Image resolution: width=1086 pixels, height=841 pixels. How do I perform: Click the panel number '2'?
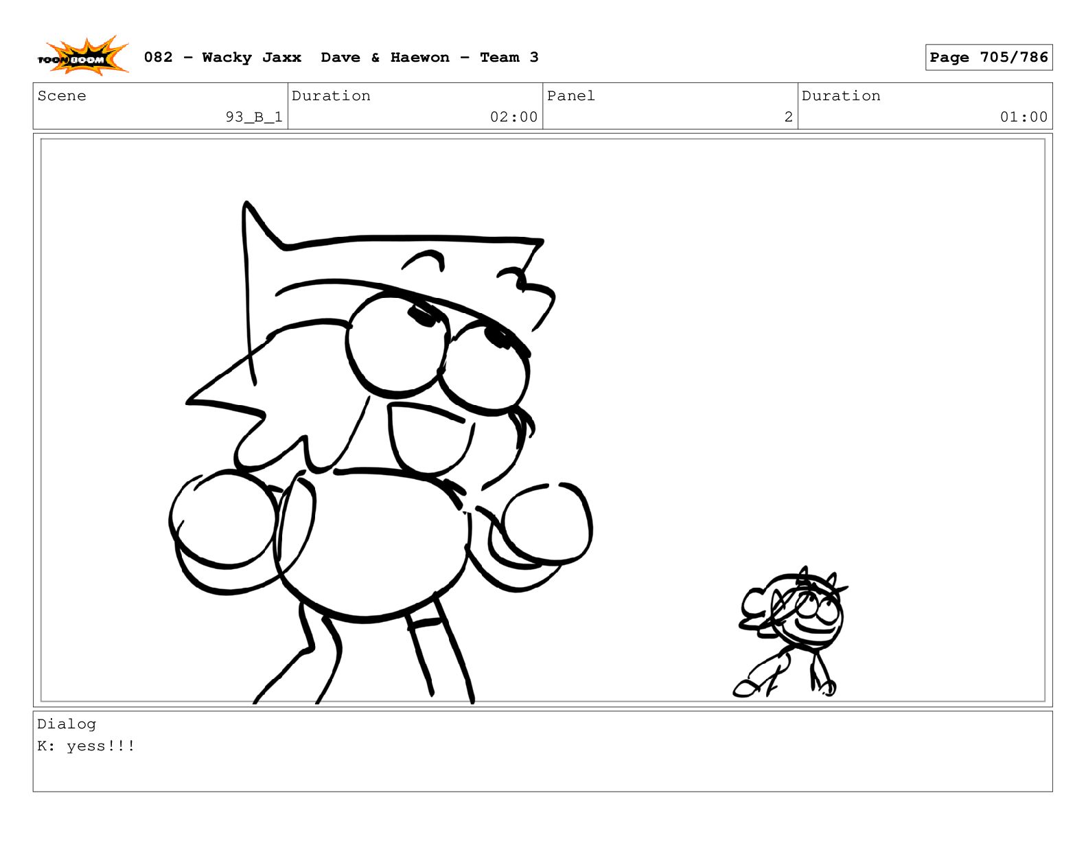[x=789, y=117]
